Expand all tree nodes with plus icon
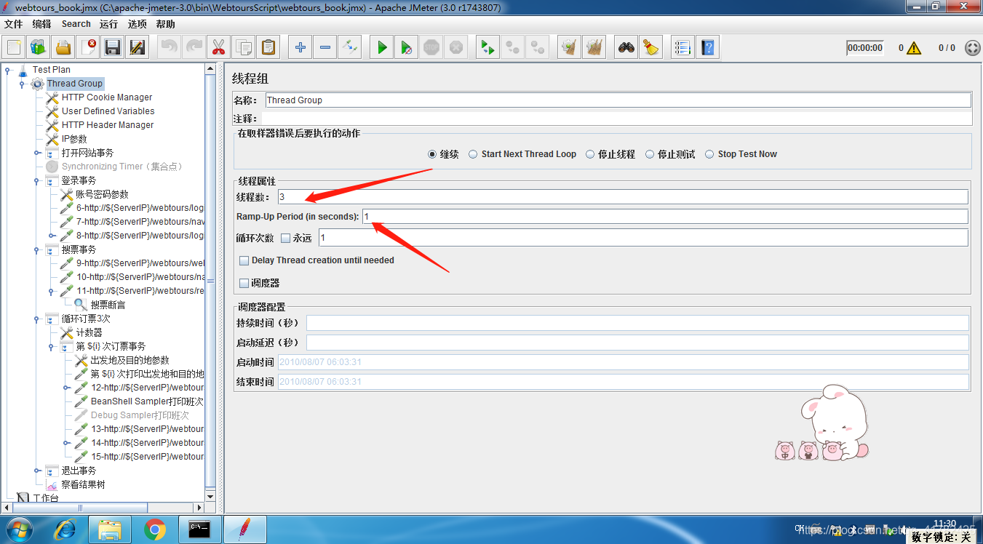The width and height of the screenshot is (983, 544). [300, 48]
